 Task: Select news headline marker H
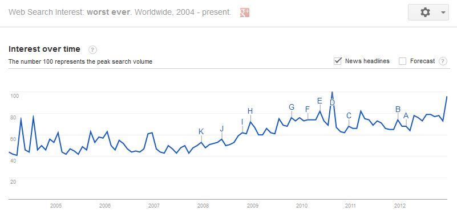click(250, 111)
